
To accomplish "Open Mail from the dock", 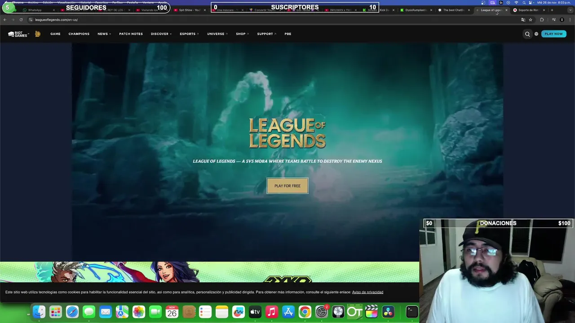I will click(x=106, y=311).
